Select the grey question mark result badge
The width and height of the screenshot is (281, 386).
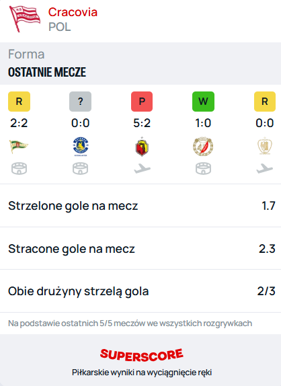[80, 102]
